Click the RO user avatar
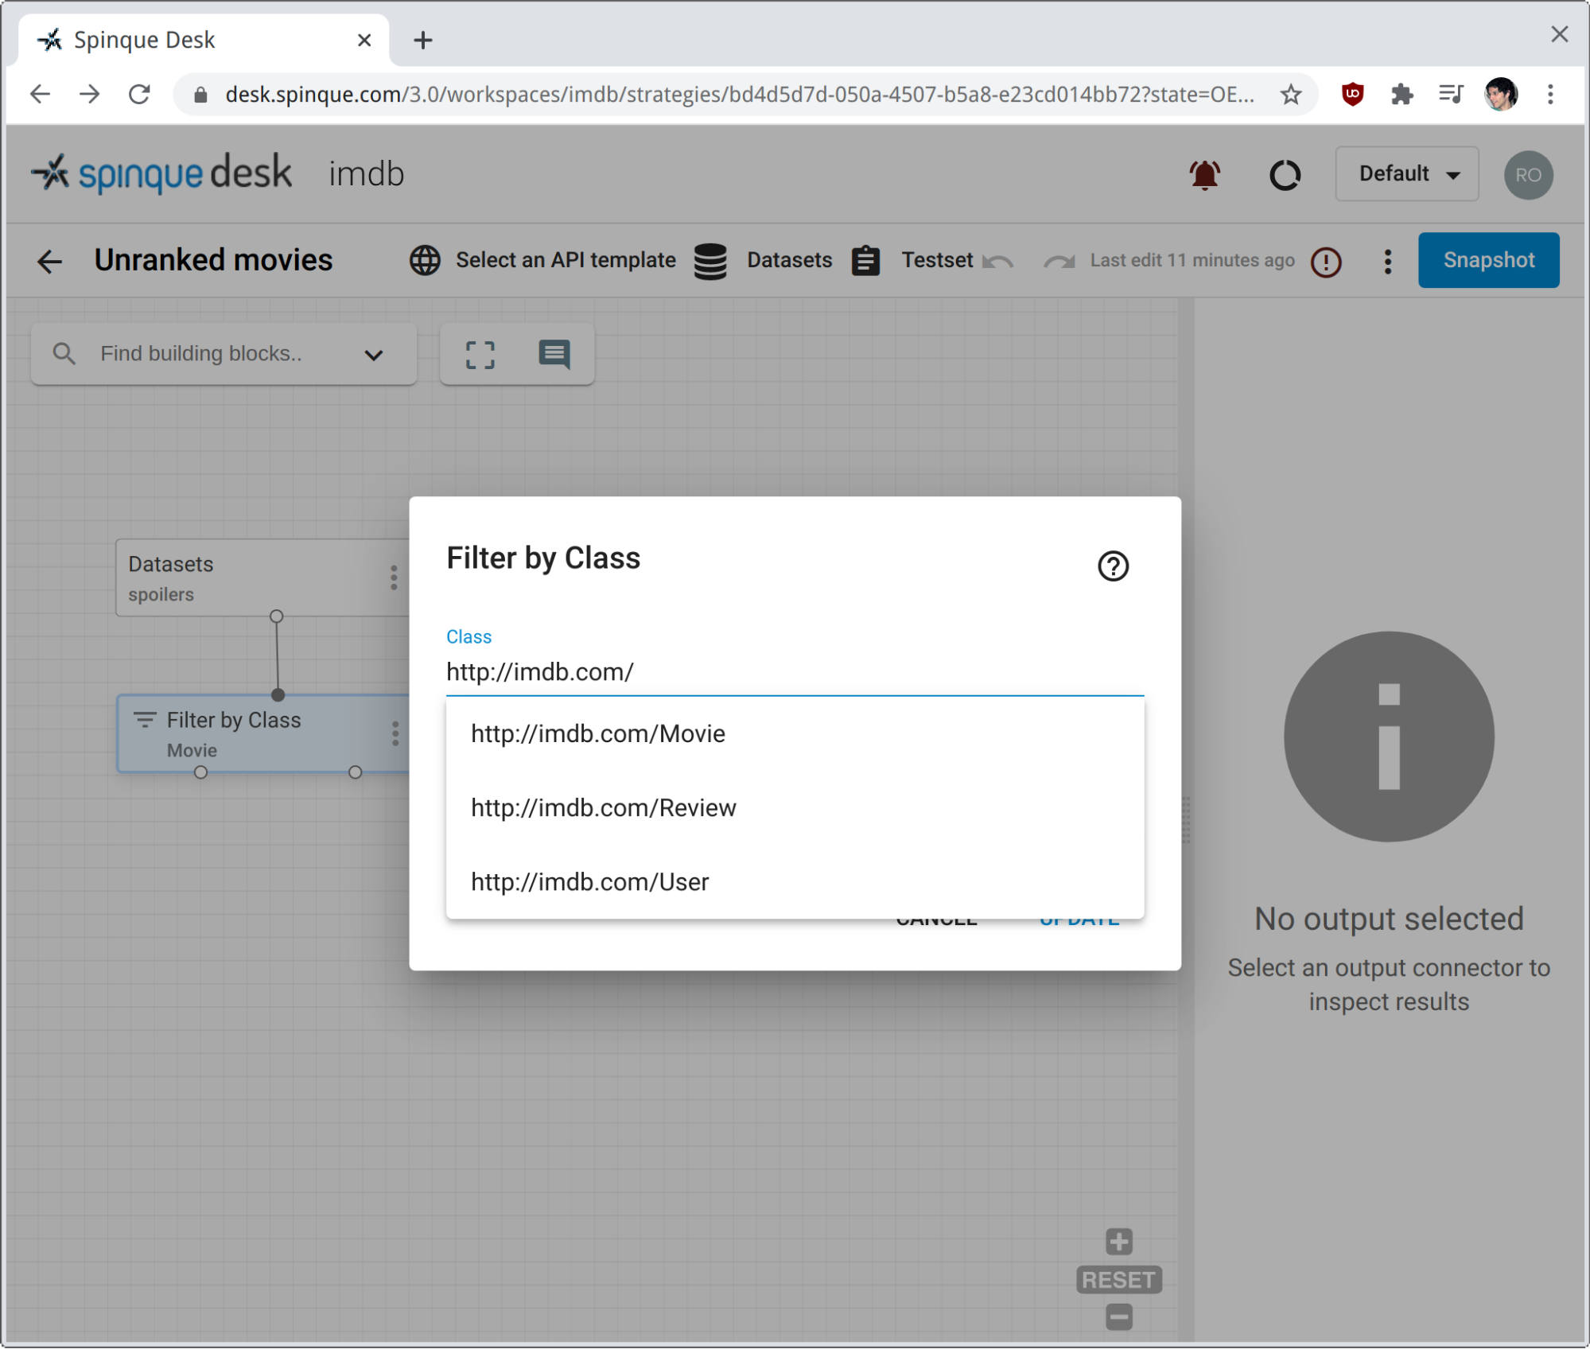 pos(1528,175)
